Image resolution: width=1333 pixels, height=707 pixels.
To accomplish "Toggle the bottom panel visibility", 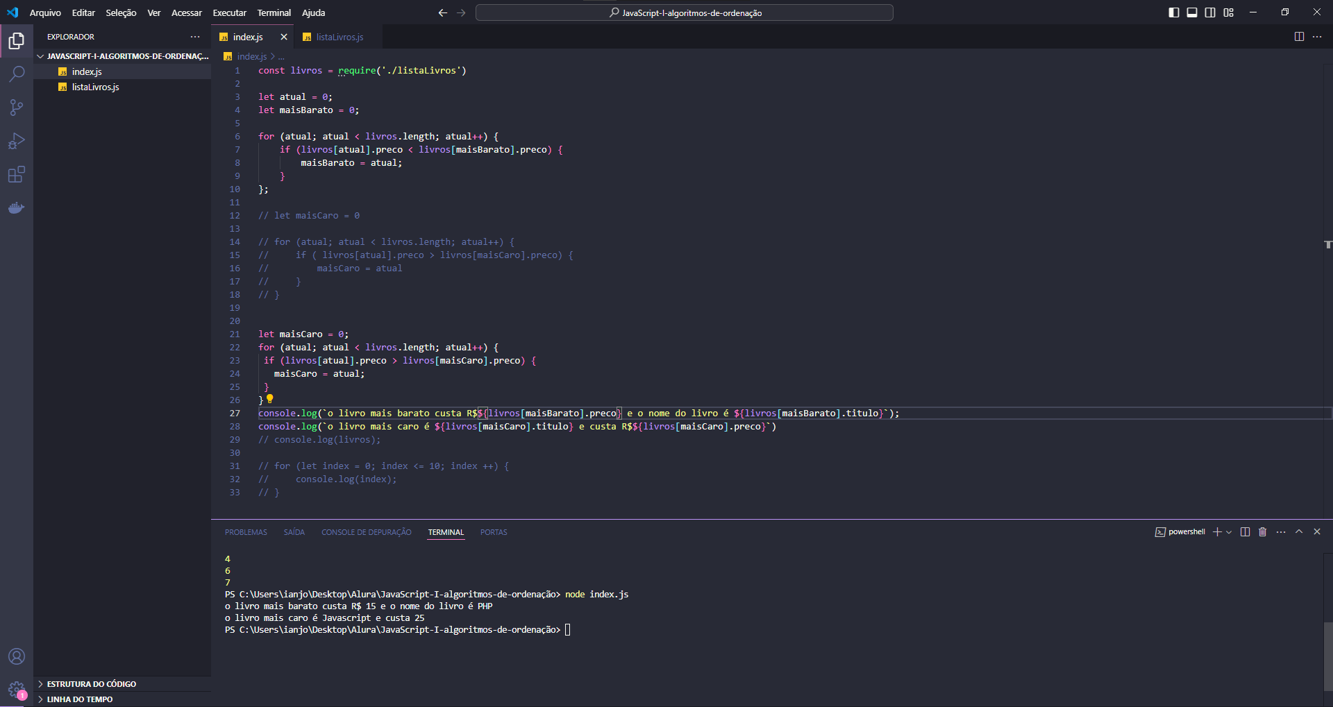I will (1192, 12).
